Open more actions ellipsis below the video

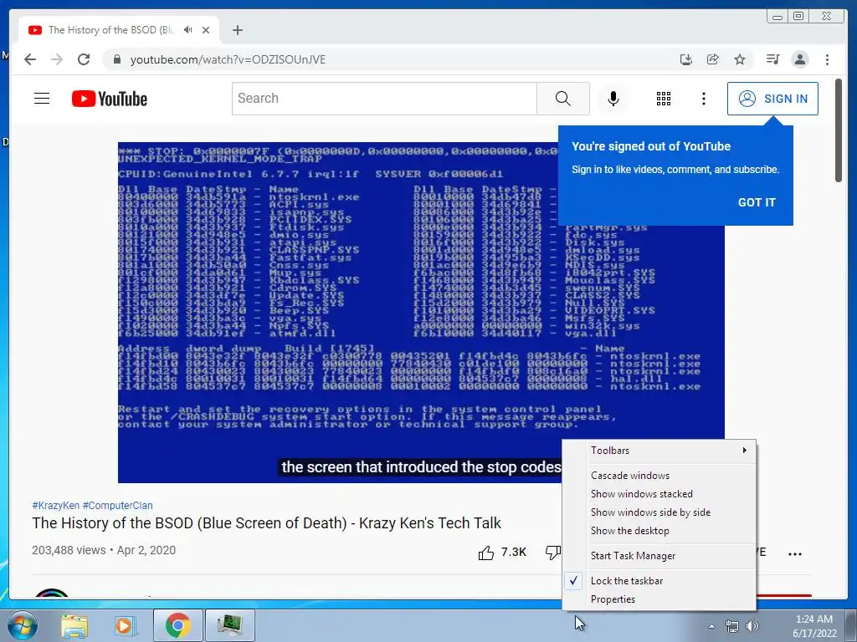(795, 553)
